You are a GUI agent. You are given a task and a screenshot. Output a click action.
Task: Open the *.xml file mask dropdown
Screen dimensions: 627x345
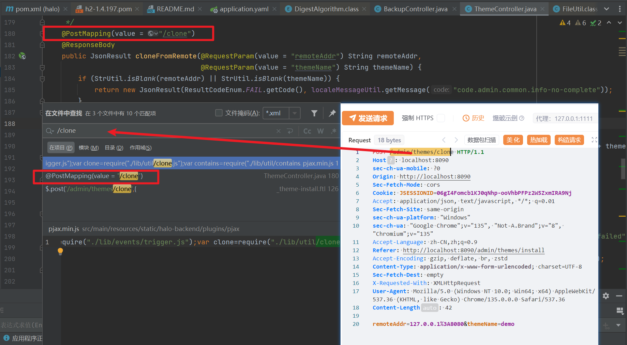pyautogui.click(x=295, y=113)
